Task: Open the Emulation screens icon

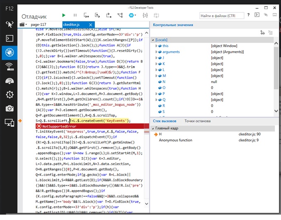Action: [10, 123]
